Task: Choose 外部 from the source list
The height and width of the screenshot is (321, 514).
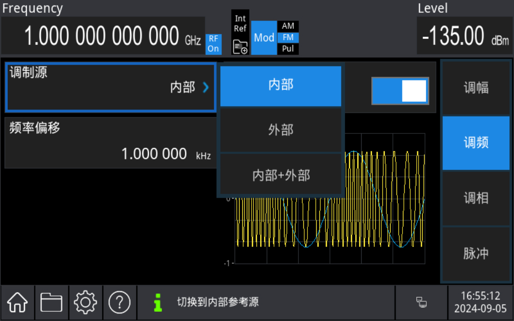Action: point(280,130)
